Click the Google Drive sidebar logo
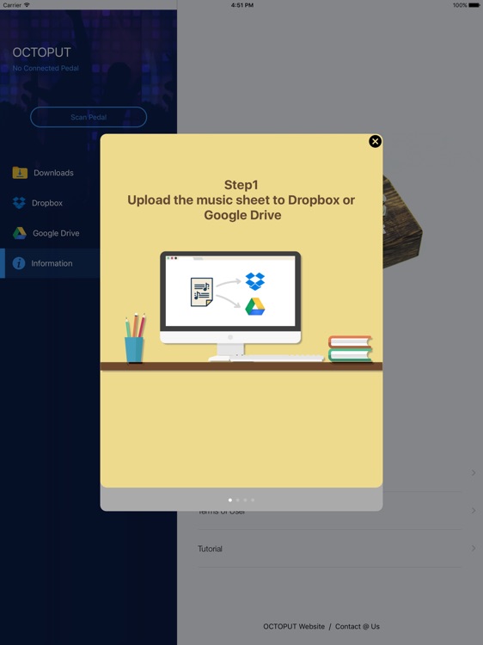Viewport: 483px width, 645px height. point(19,233)
